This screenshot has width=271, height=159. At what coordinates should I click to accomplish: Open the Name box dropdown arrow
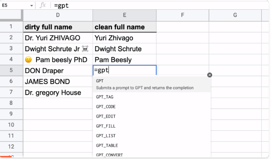[x=31, y=6]
